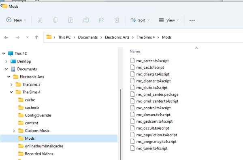Select mc_occult.ts4script file
243x160 pixels.
coord(153,128)
